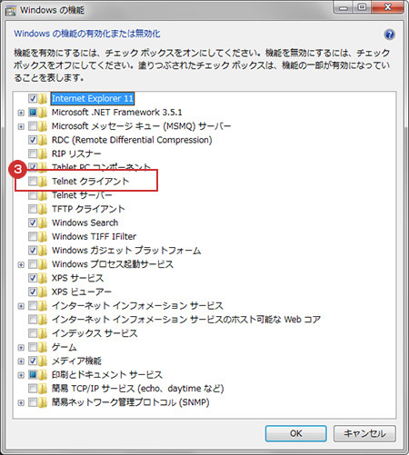Click folder icon beside Telnet クライアント
The height and width of the screenshot is (455, 409).
(43, 182)
